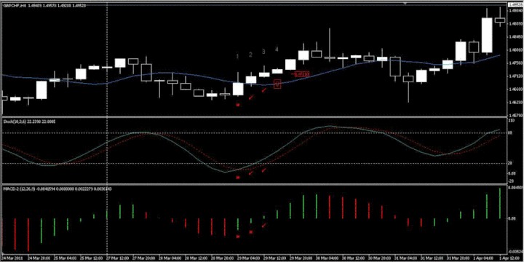The width and height of the screenshot is (524, 262).
Task: Click the GBPCHF,H4 chart title text
Action: point(15,5)
